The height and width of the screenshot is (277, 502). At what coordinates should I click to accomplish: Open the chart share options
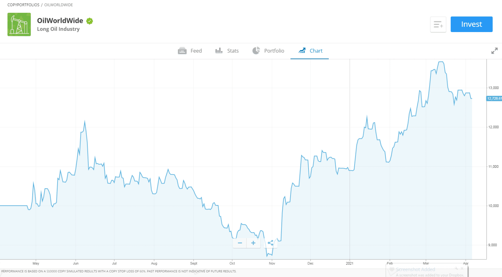click(271, 243)
